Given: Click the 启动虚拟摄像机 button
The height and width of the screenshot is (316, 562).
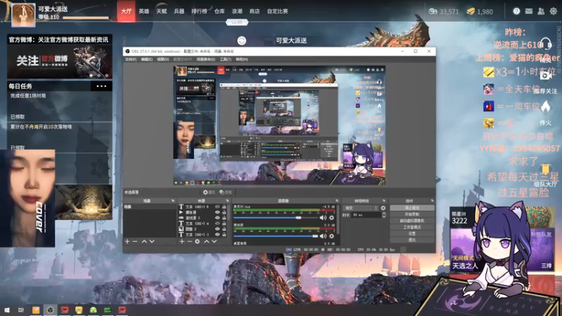Looking at the screenshot, I should (x=412, y=220).
